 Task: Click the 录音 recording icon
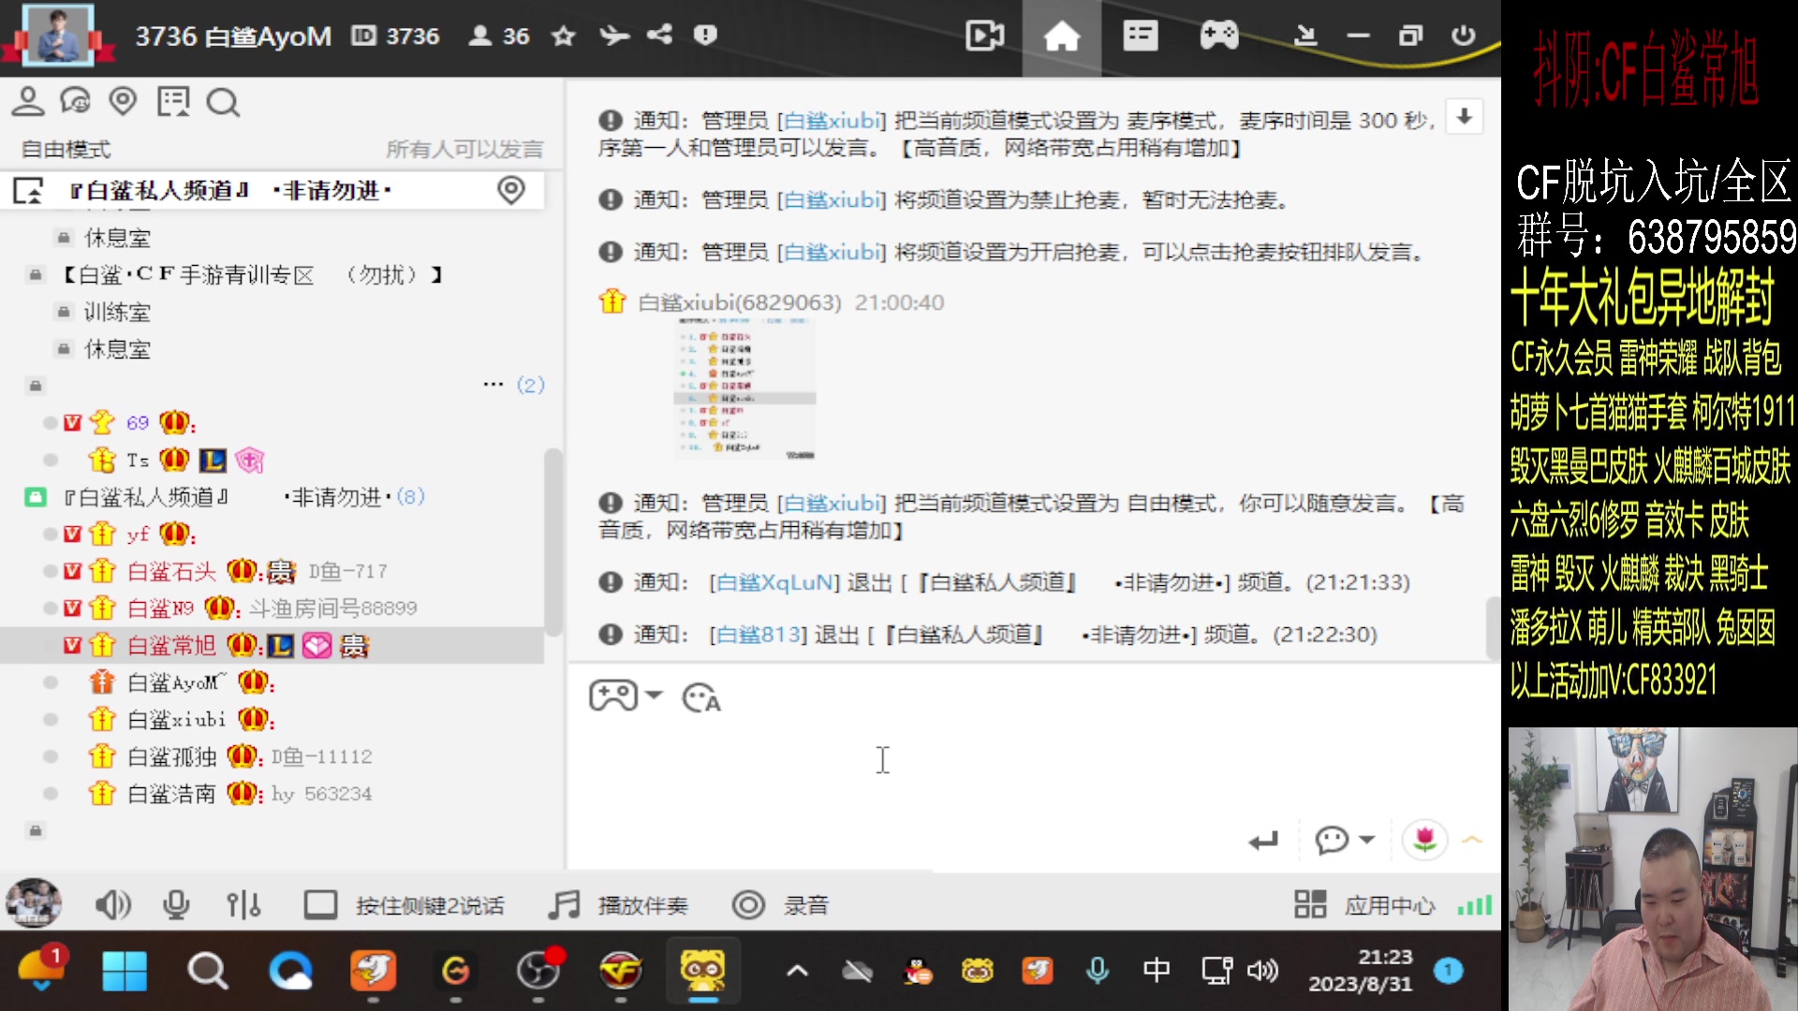tap(748, 904)
